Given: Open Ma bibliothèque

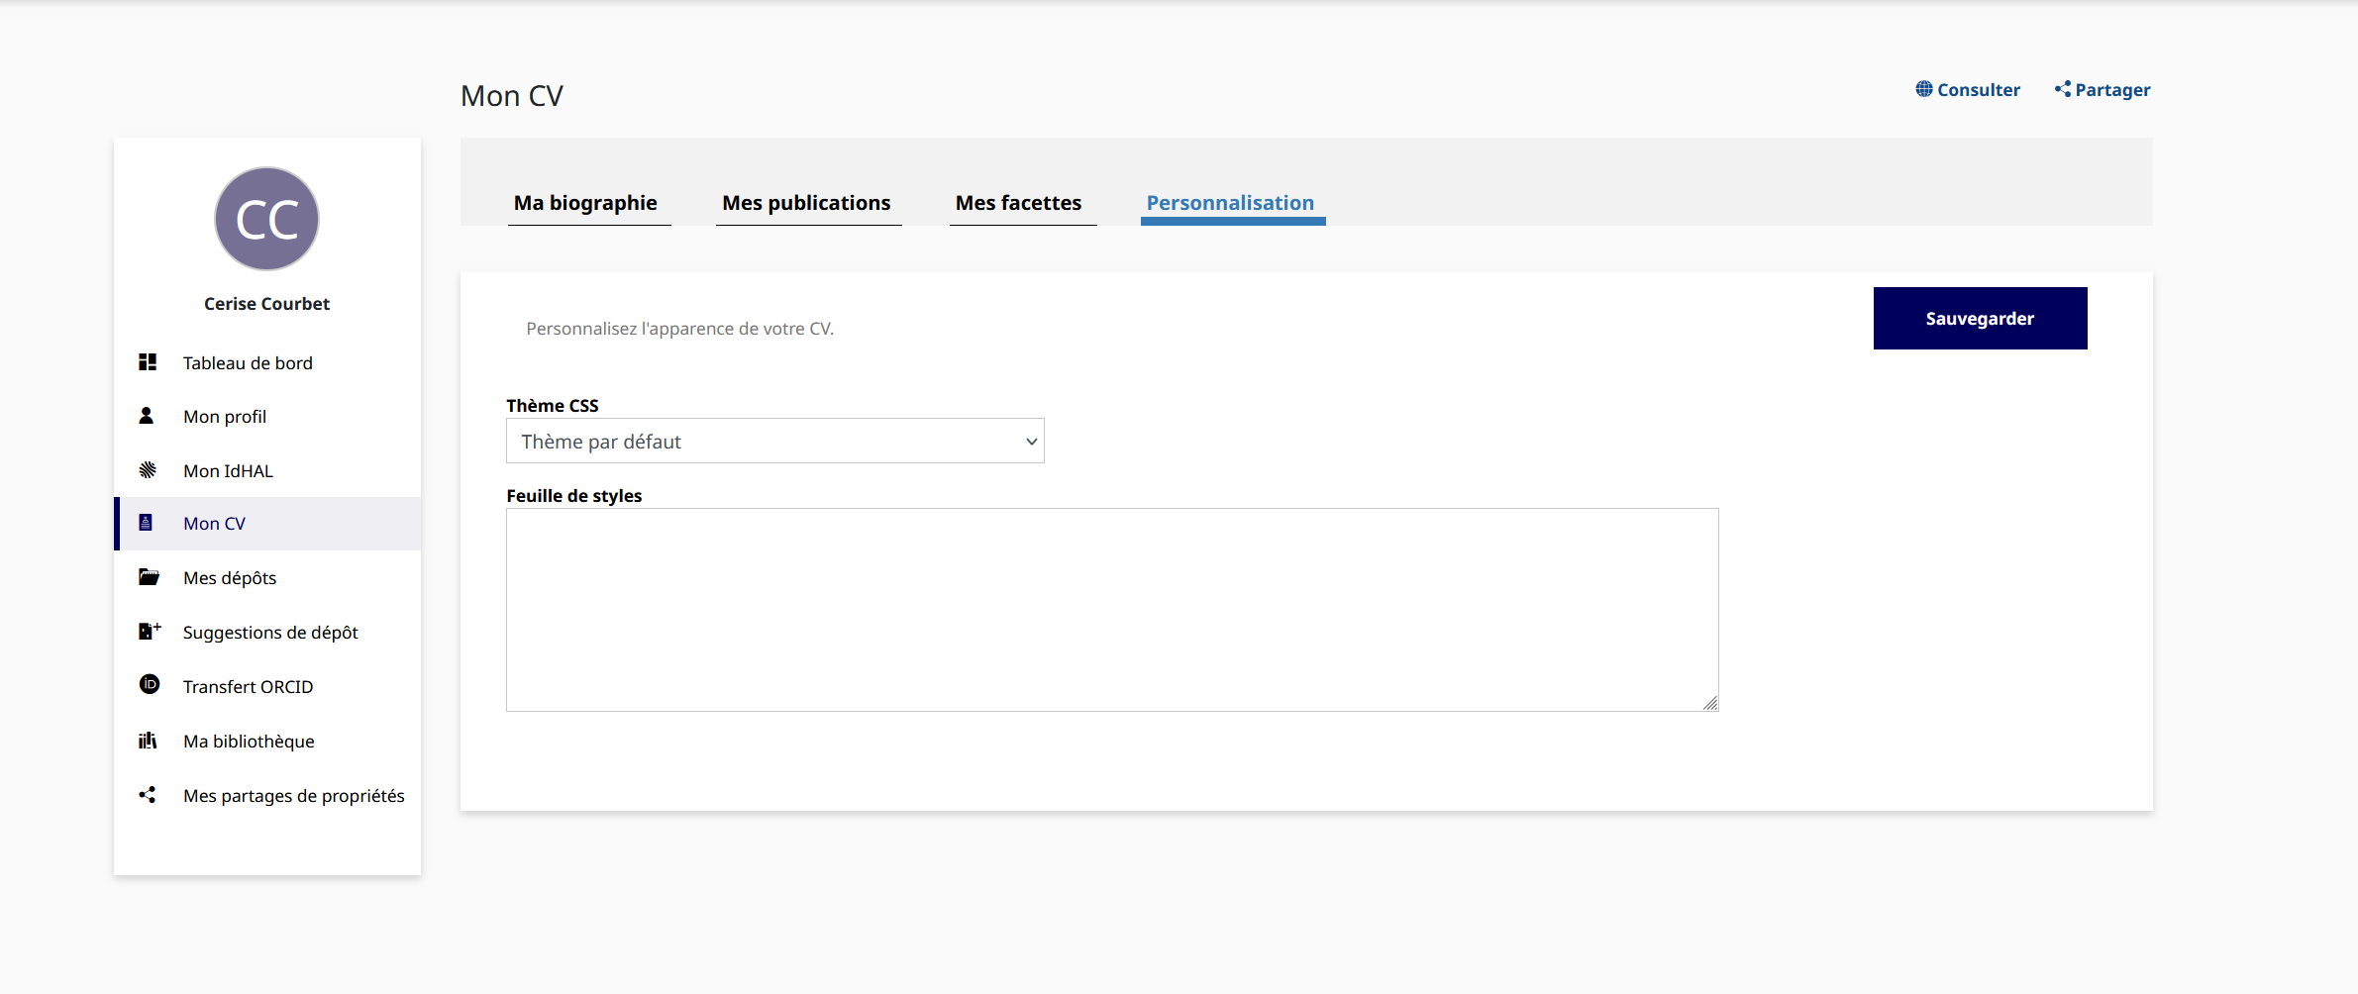Looking at the screenshot, I should [267, 741].
